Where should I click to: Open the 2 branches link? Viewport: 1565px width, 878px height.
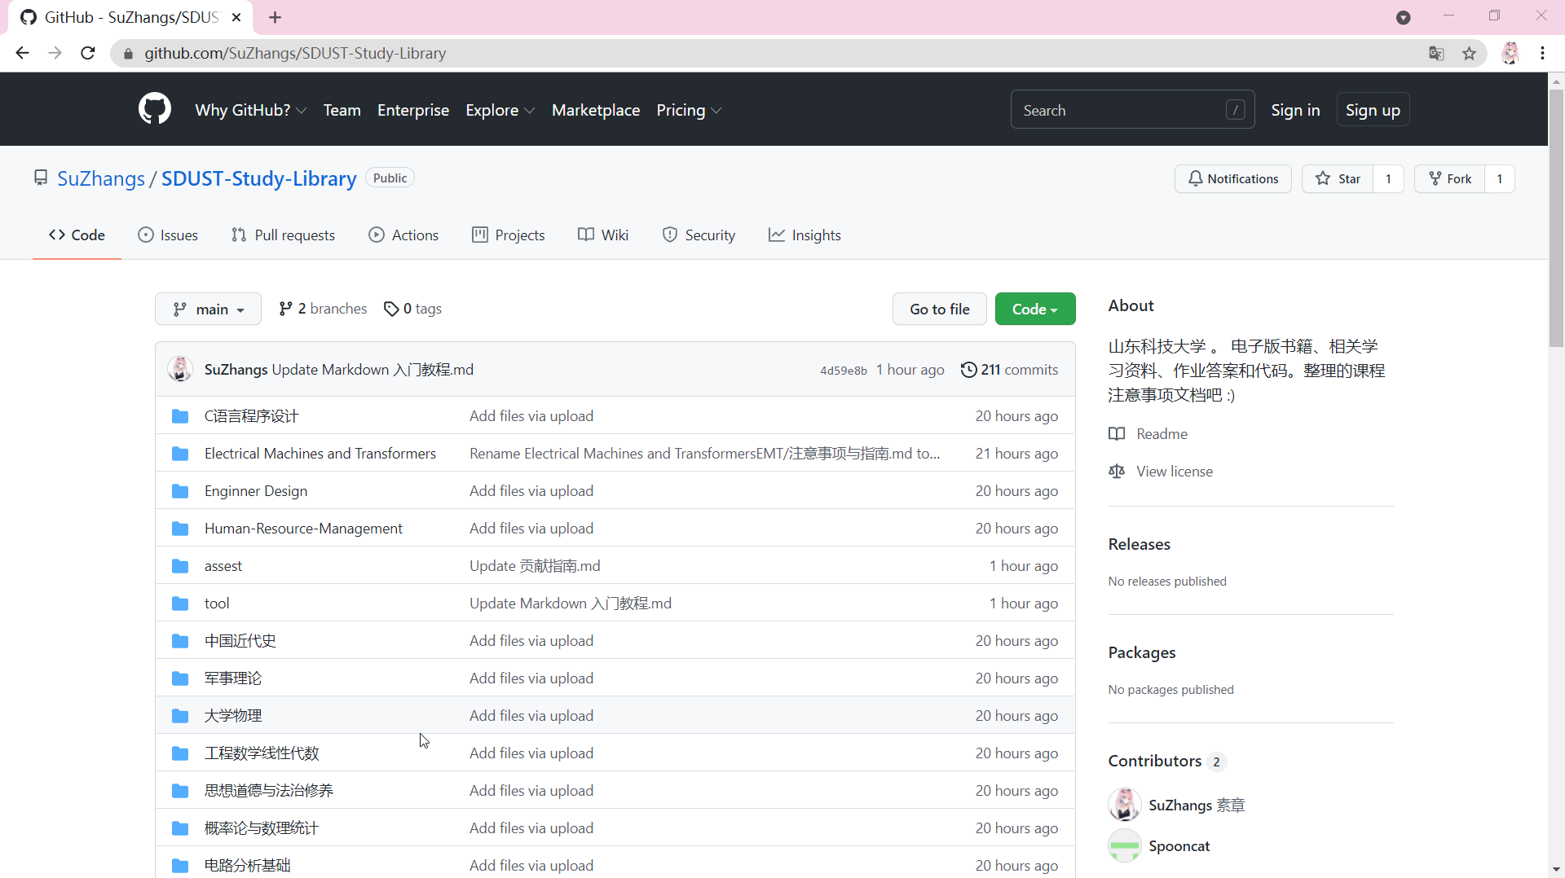(322, 309)
